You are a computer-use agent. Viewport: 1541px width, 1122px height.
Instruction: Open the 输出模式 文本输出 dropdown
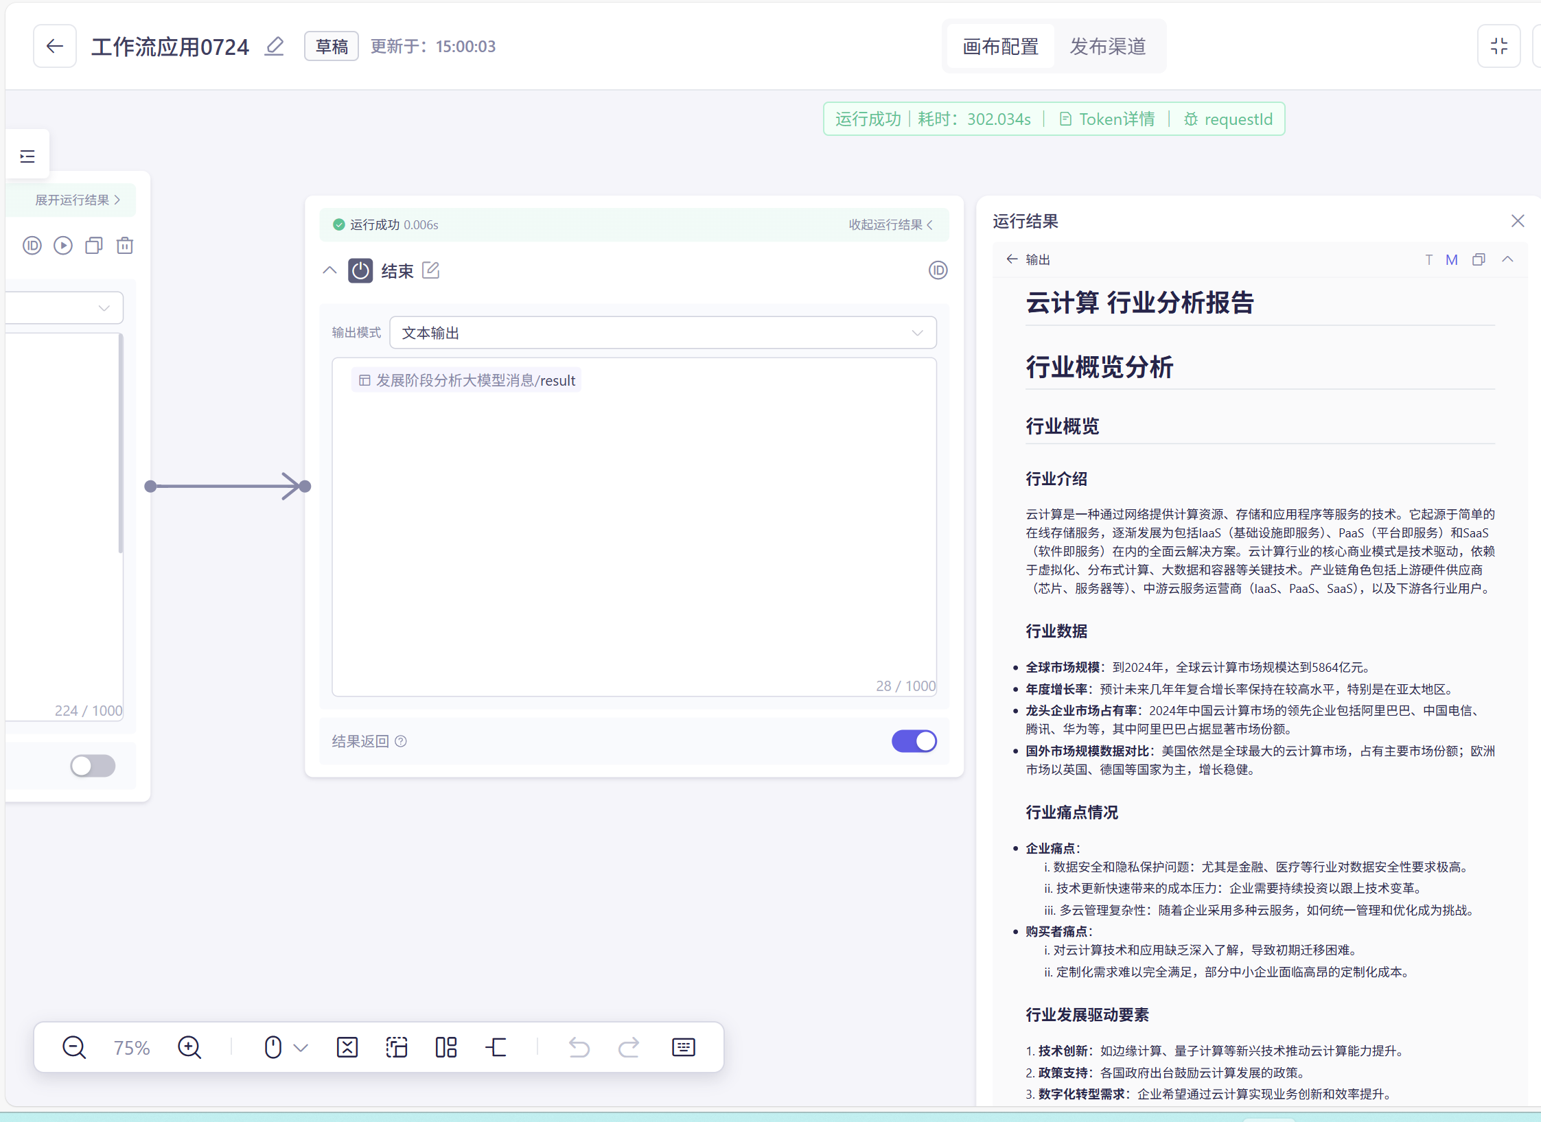tap(662, 333)
